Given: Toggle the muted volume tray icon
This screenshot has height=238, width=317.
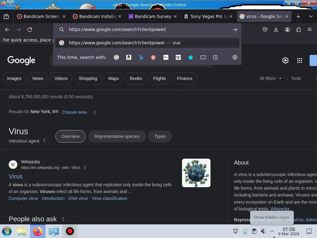Looking at the screenshot, I should [x=263, y=231].
